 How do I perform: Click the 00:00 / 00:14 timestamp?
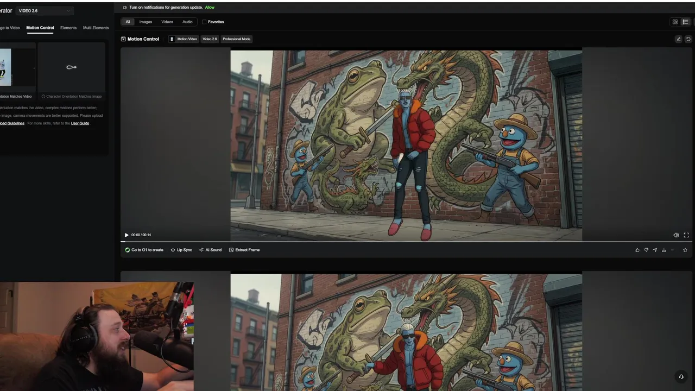pyautogui.click(x=141, y=235)
